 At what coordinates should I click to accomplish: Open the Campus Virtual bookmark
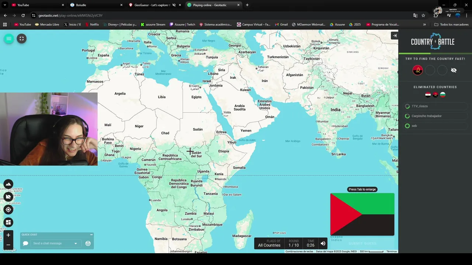point(254,25)
